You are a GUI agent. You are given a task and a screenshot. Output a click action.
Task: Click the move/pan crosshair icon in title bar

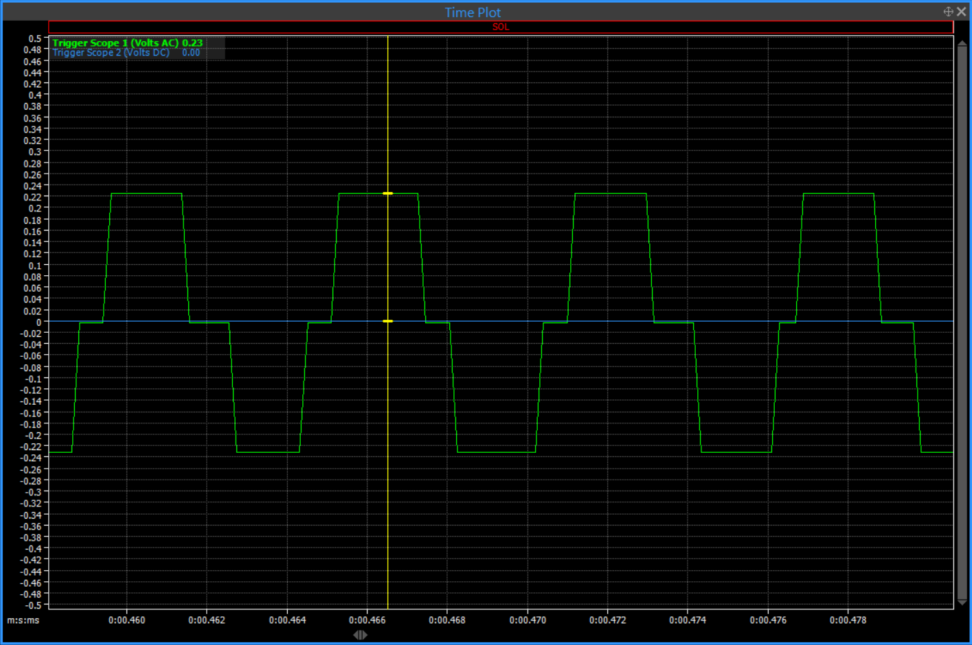pyautogui.click(x=948, y=12)
